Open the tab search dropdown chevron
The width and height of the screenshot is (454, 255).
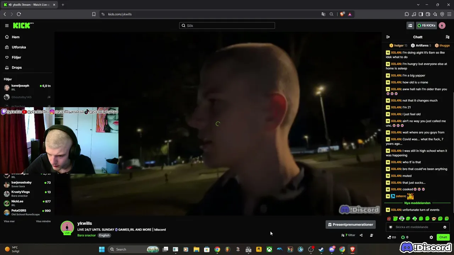pos(418,5)
